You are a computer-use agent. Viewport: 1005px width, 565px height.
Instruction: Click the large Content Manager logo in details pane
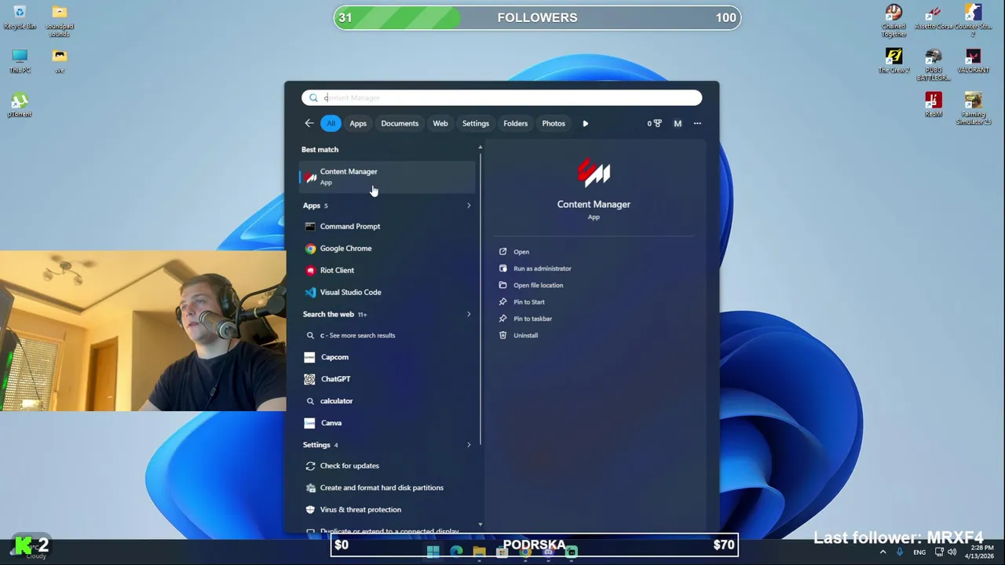594,173
